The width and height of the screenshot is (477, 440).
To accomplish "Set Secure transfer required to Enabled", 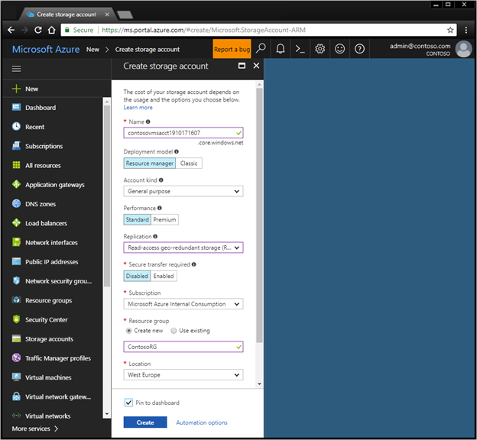I will pos(164,276).
